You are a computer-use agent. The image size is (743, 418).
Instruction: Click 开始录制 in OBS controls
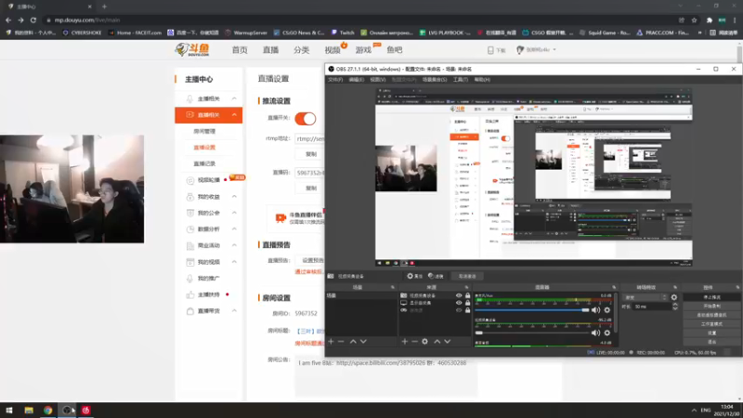tap(711, 307)
